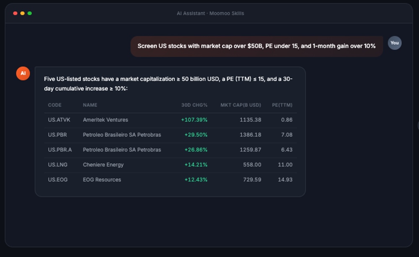The image size is (419, 257).
Task: Click the +107.39% change value
Action: (194, 120)
